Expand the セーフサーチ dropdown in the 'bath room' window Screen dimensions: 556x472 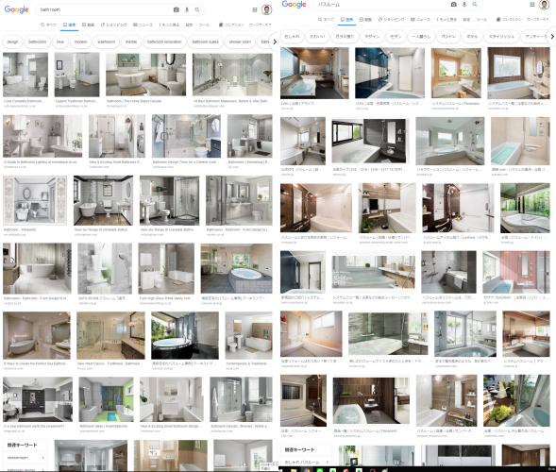[260, 25]
